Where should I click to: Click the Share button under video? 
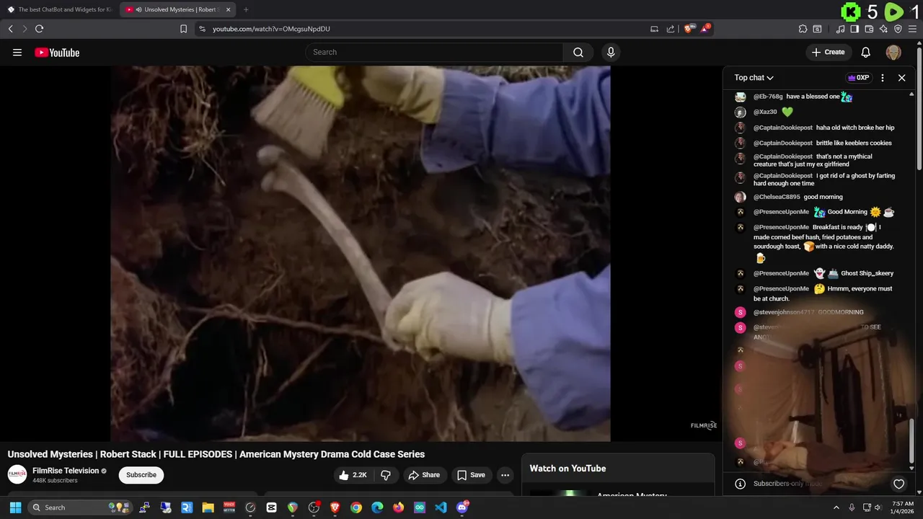[423, 475]
